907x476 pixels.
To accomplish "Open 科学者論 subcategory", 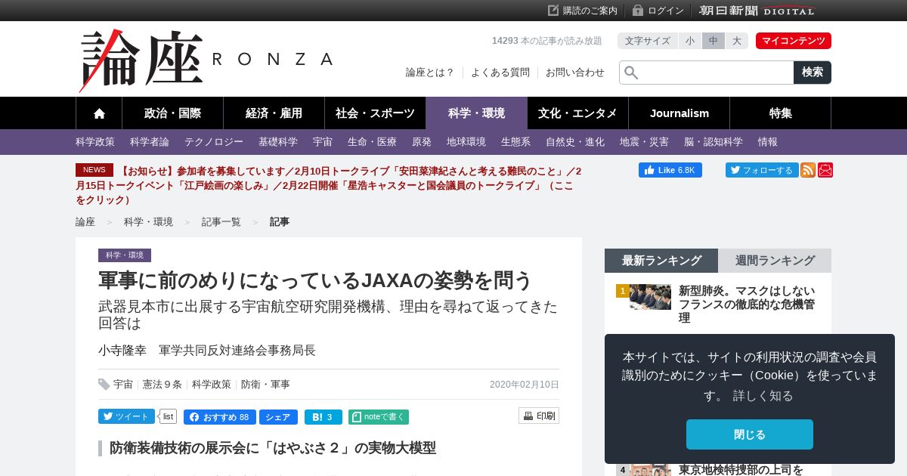I will (150, 142).
